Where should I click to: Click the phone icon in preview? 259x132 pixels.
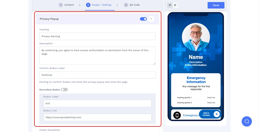pos(177,115)
